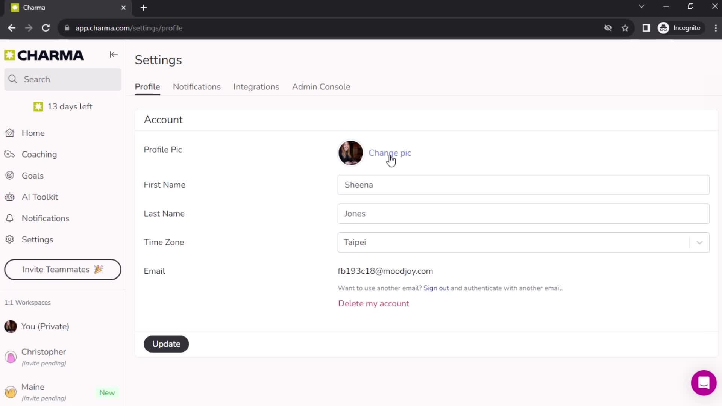Click the green star trial icon
Viewport: 722px width, 406px height.
point(38,107)
